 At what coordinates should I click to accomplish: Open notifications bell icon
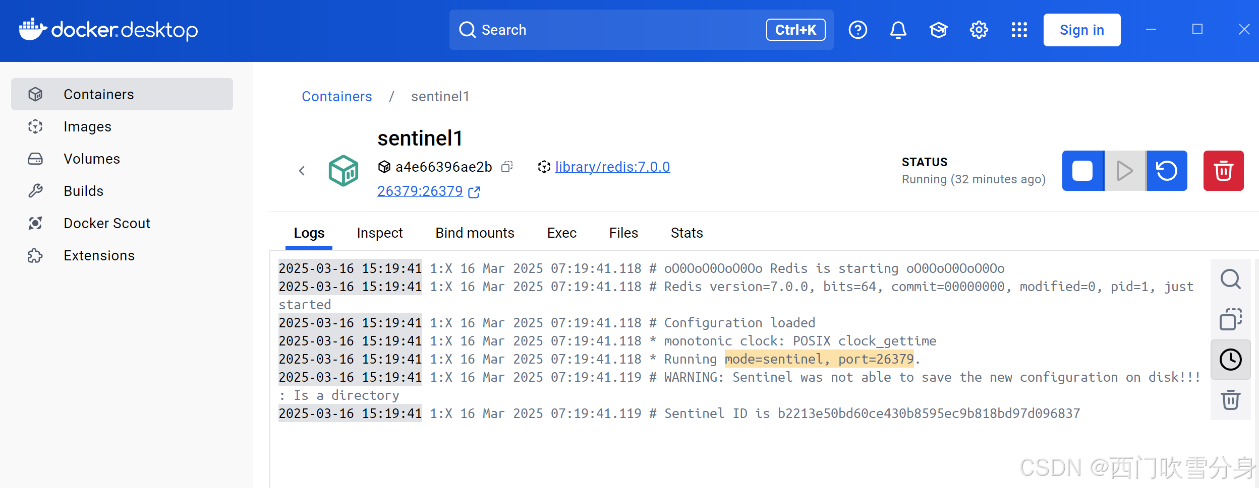pos(898,30)
